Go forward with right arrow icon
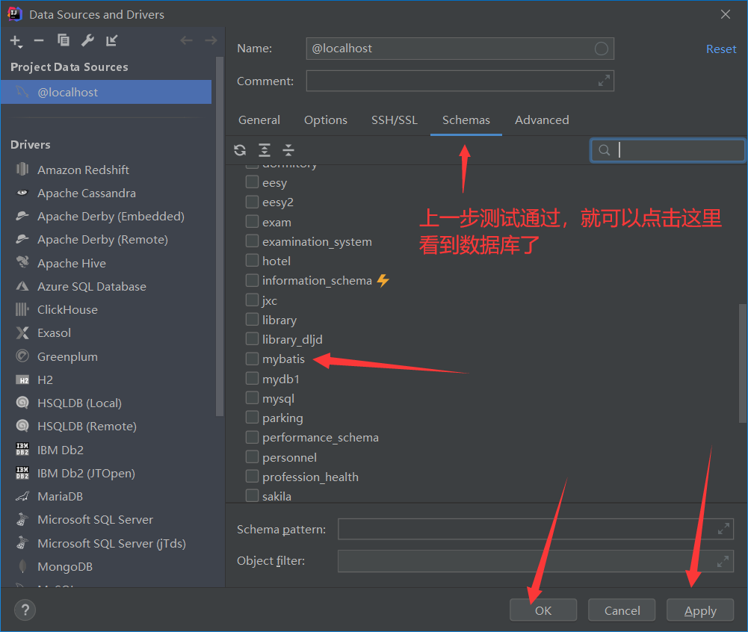The width and height of the screenshot is (748, 632). (x=211, y=40)
